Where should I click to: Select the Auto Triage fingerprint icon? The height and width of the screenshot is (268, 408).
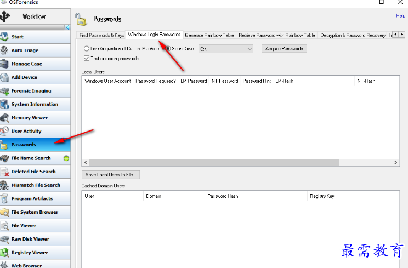(x=4, y=50)
